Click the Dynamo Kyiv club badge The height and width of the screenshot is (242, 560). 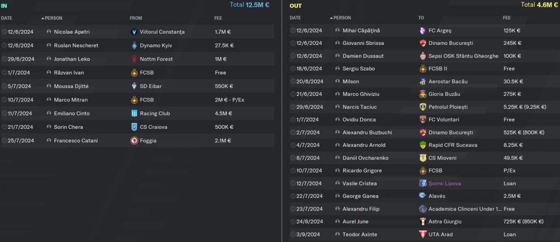click(134, 45)
